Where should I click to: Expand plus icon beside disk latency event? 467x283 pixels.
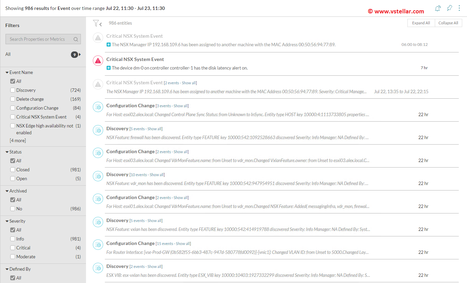[x=109, y=68]
